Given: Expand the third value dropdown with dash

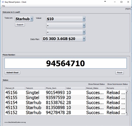Looking at the screenshot, I should [66, 32].
